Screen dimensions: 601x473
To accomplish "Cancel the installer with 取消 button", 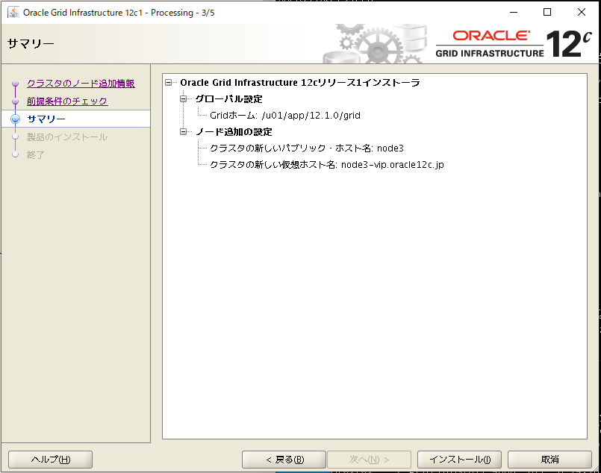I will pos(549,460).
